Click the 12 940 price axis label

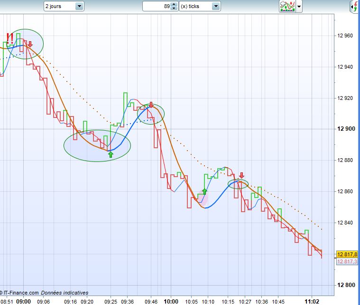point(345,67)
